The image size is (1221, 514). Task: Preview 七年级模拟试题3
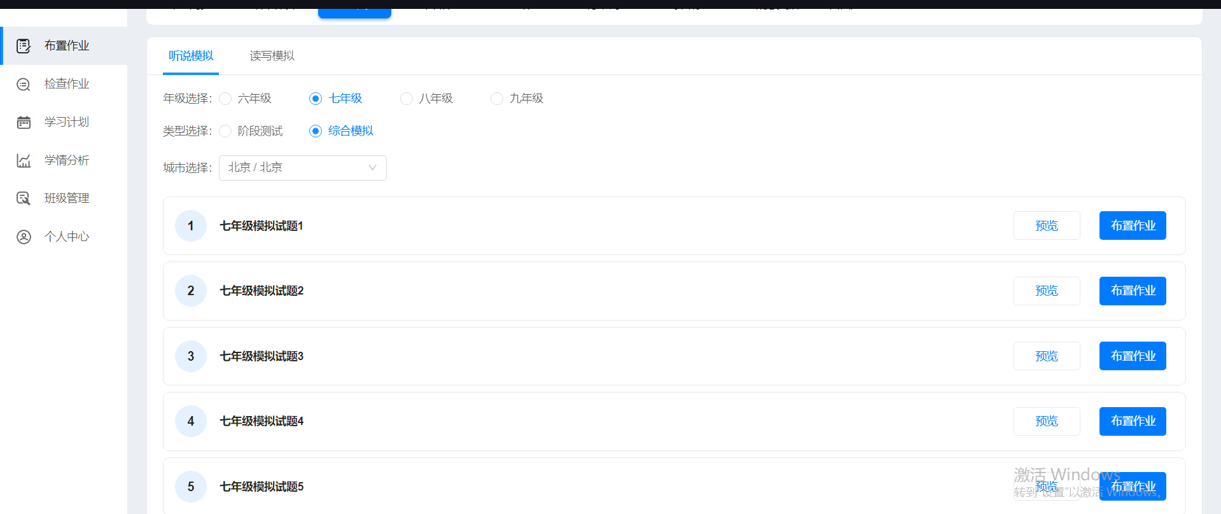[1047, 356]
